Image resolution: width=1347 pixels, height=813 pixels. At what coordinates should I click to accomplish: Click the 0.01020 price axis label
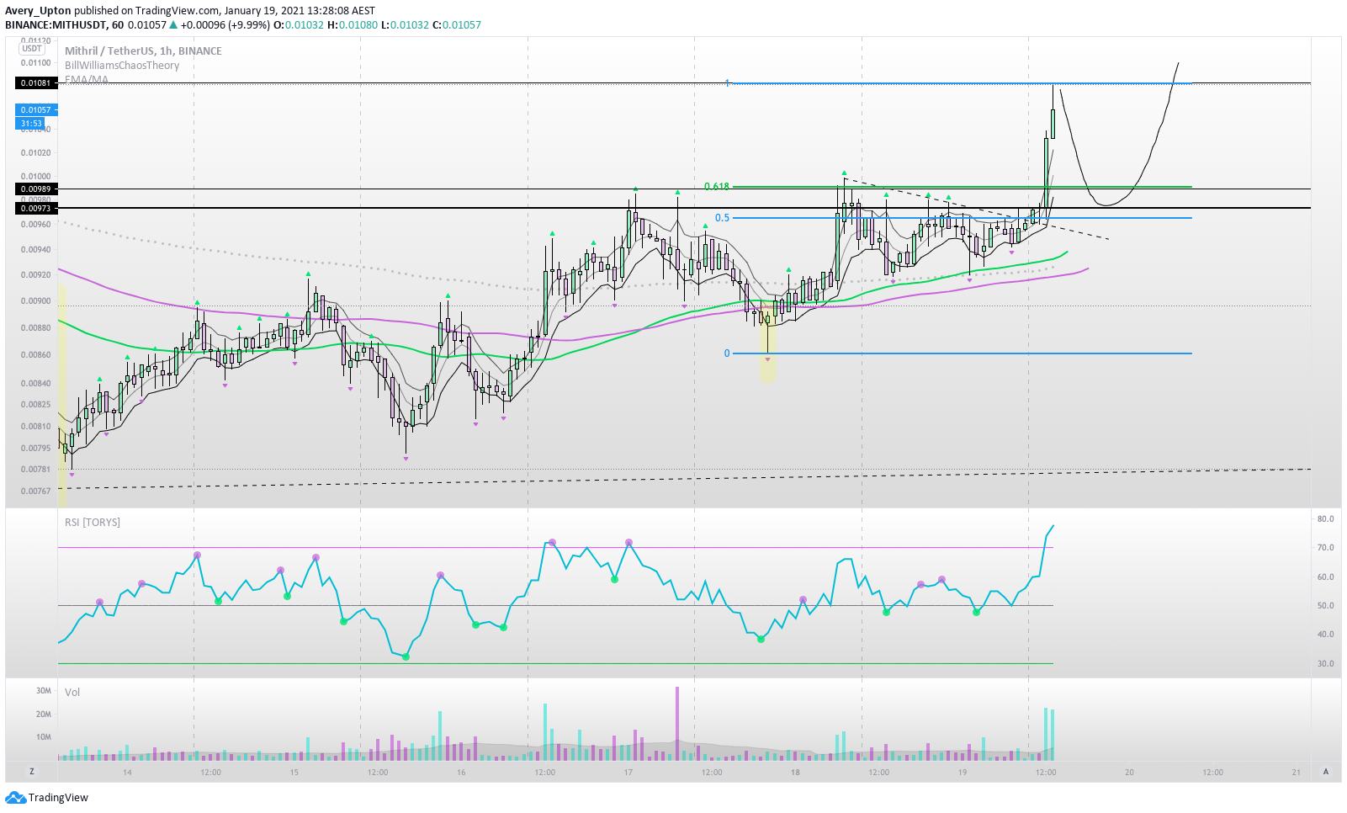35,152
